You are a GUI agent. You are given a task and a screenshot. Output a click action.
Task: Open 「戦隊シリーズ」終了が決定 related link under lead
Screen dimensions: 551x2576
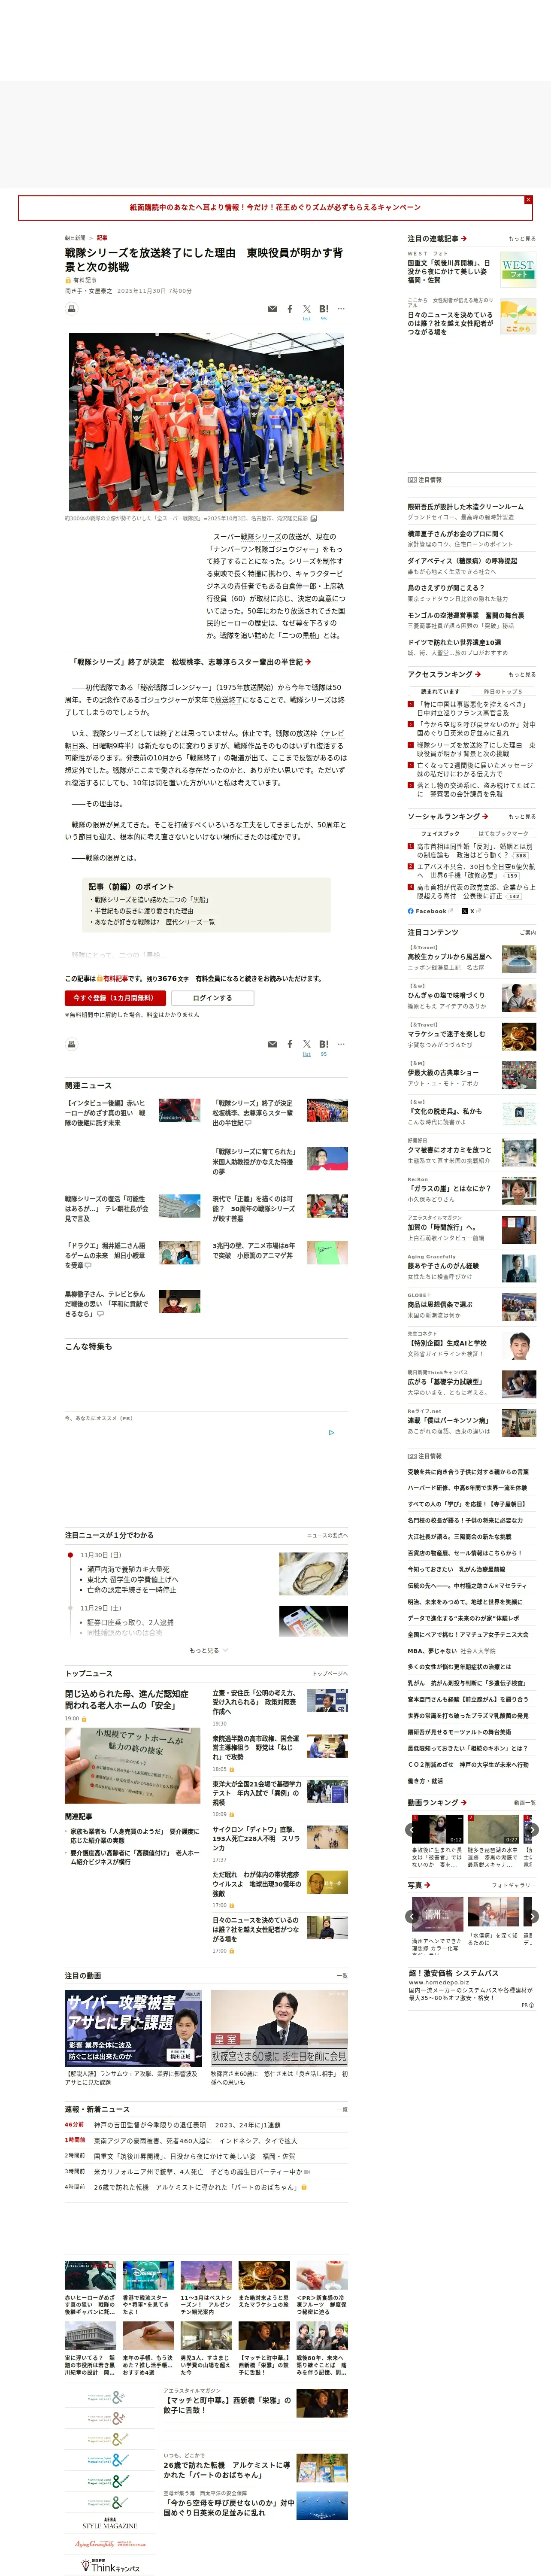pyautogui.click(x=191, y=662)
